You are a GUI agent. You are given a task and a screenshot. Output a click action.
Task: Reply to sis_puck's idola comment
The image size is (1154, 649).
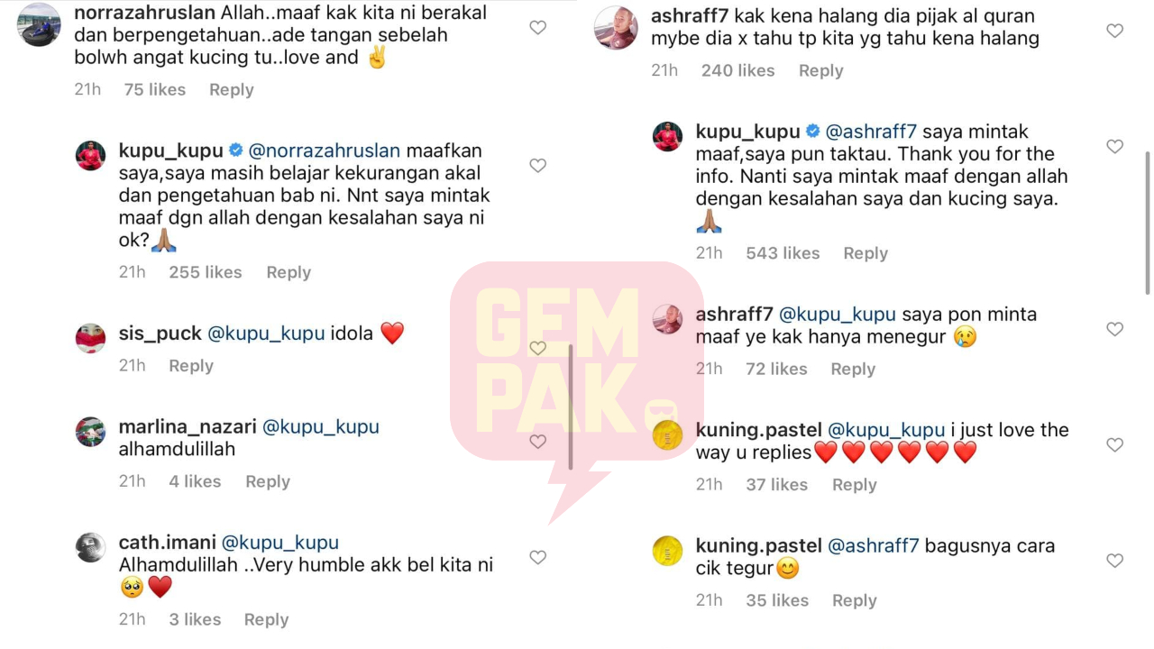(191, 366)
